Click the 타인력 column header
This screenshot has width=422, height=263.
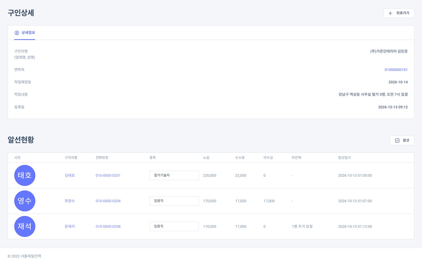pos(296,158)
